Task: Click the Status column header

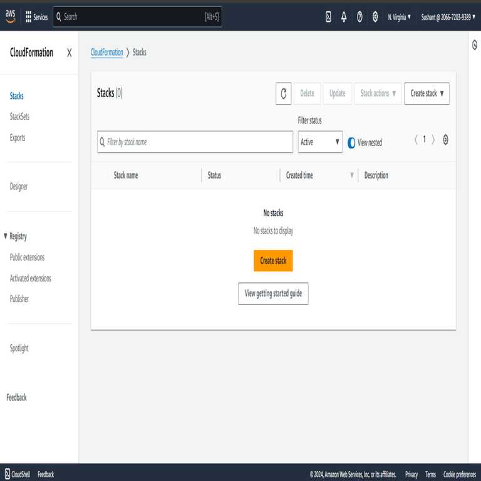Action: click(x=214, y=175)
